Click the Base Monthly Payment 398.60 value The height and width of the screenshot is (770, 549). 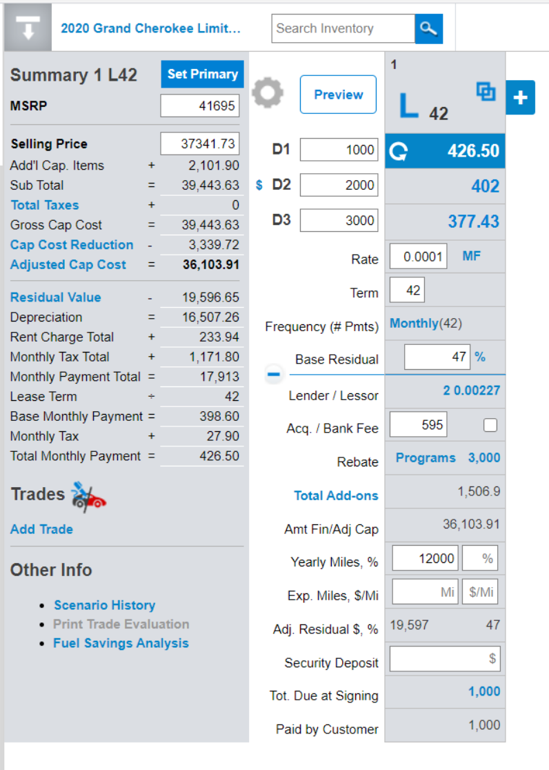coord(219,416)
